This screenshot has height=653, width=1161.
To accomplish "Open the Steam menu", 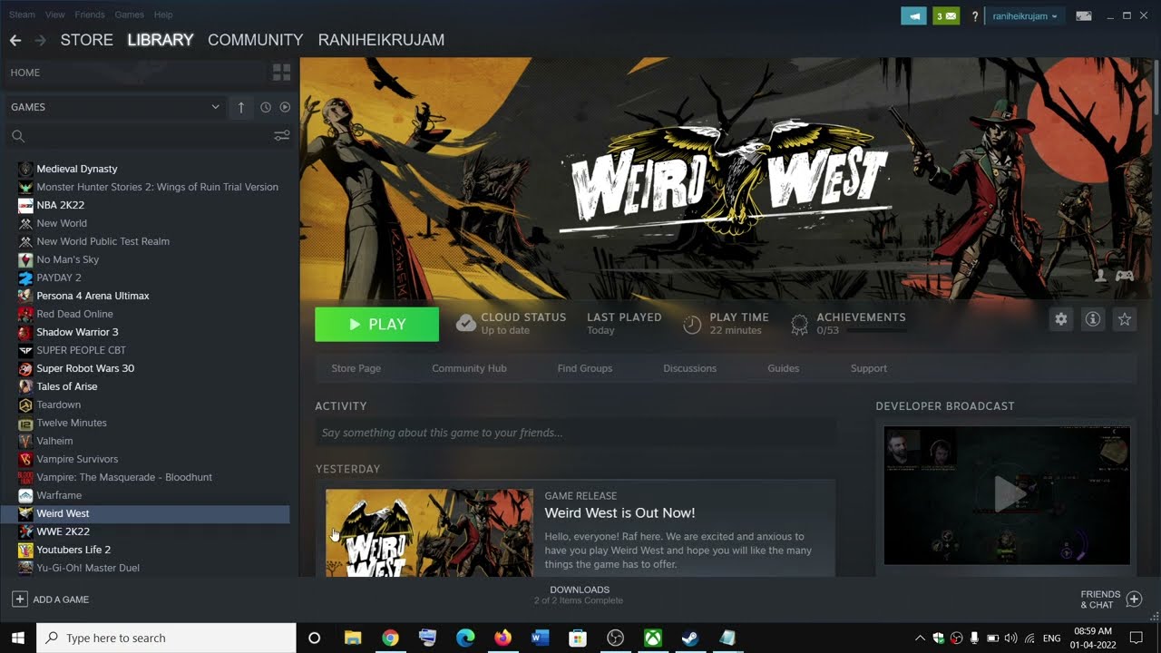I will [22, 15].
